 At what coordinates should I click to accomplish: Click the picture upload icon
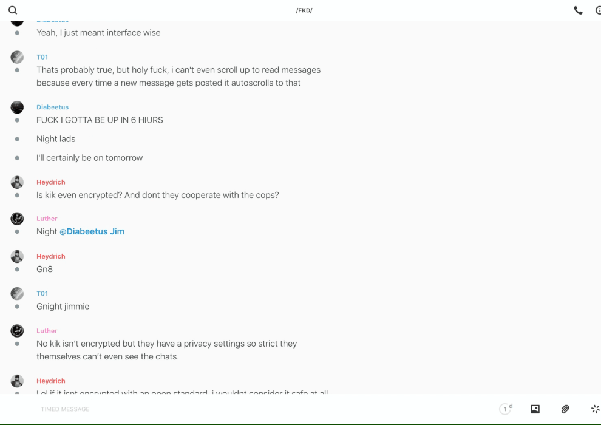tap(535, 409)
